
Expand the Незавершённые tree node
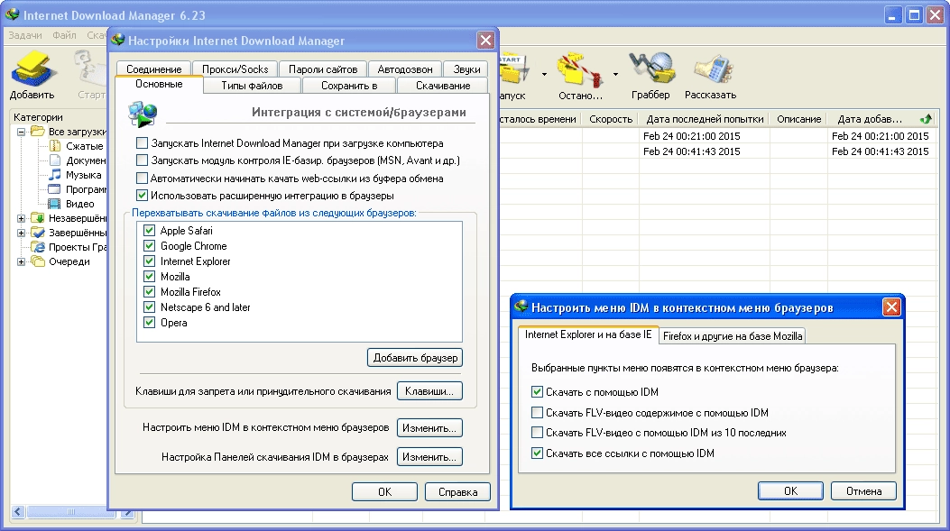coord(22,218)
